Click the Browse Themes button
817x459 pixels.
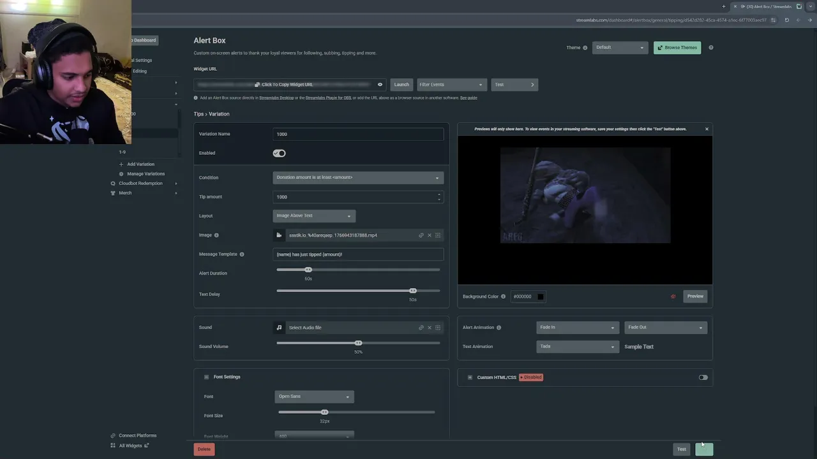tap(677, 48)
